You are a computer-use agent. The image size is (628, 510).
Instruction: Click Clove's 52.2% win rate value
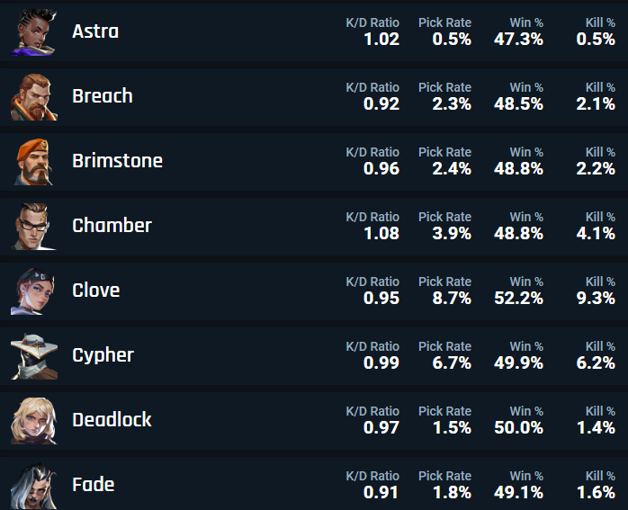(518, 299)
